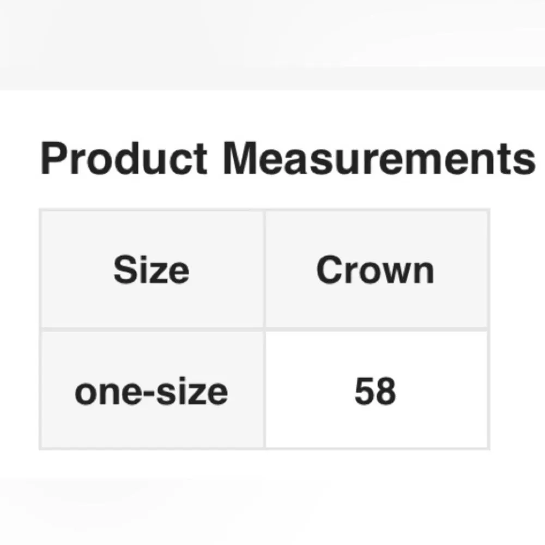Screen dimensions: 545x545
Task: Select the word Measurements in the heading
Action: (379, 159)
